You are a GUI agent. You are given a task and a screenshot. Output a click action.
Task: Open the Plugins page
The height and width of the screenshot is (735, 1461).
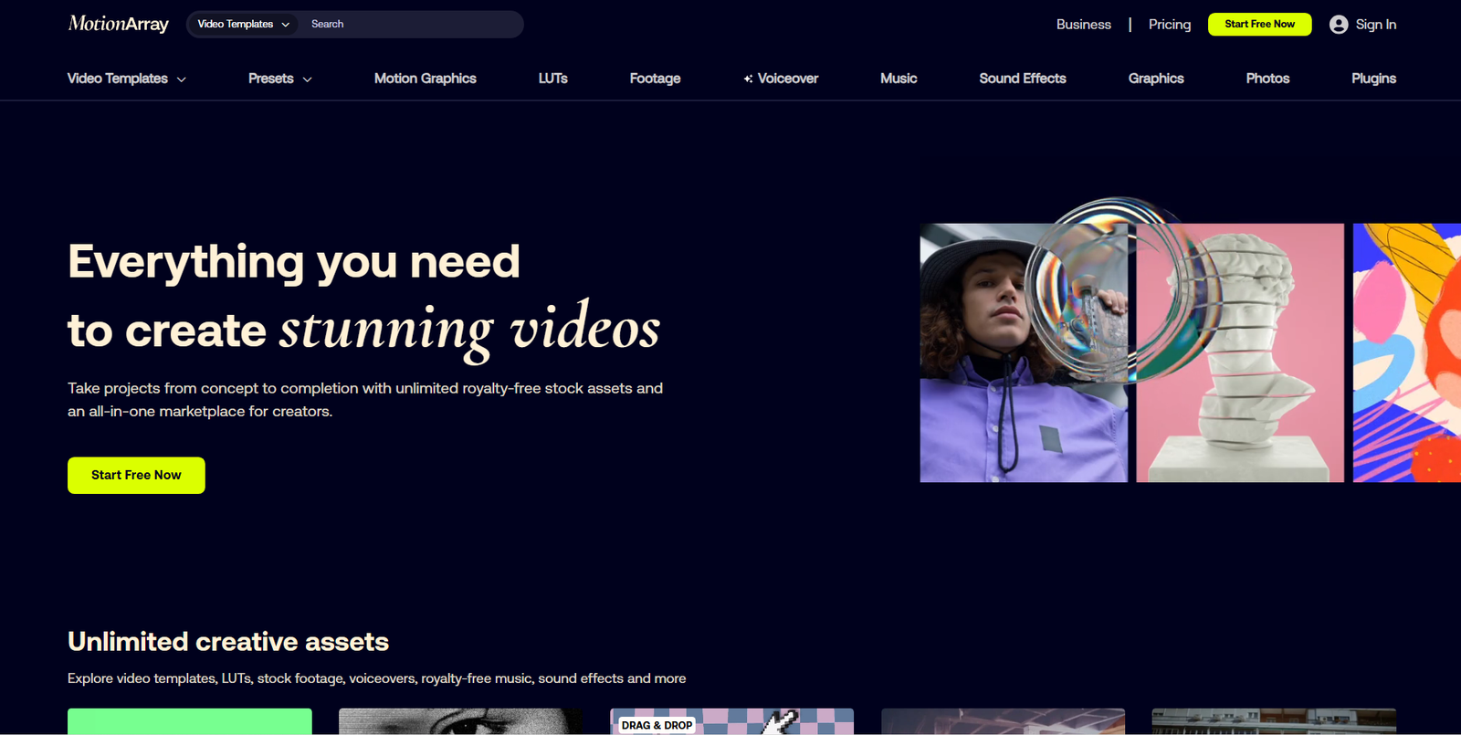click(x=1372, y=79)
